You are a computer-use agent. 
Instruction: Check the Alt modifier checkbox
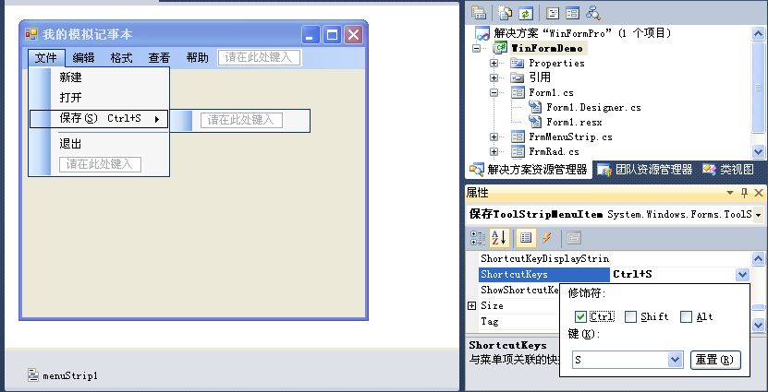click(686, 317)
